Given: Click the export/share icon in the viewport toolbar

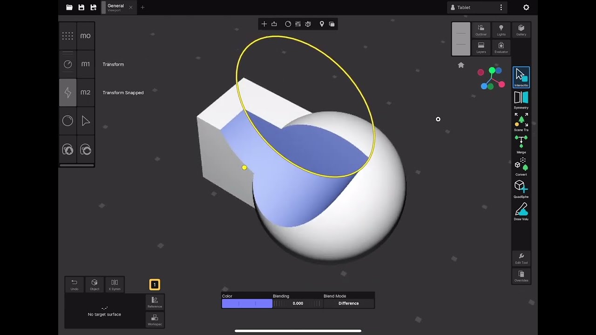Looking at the screenshot, I should click(274, 24).
